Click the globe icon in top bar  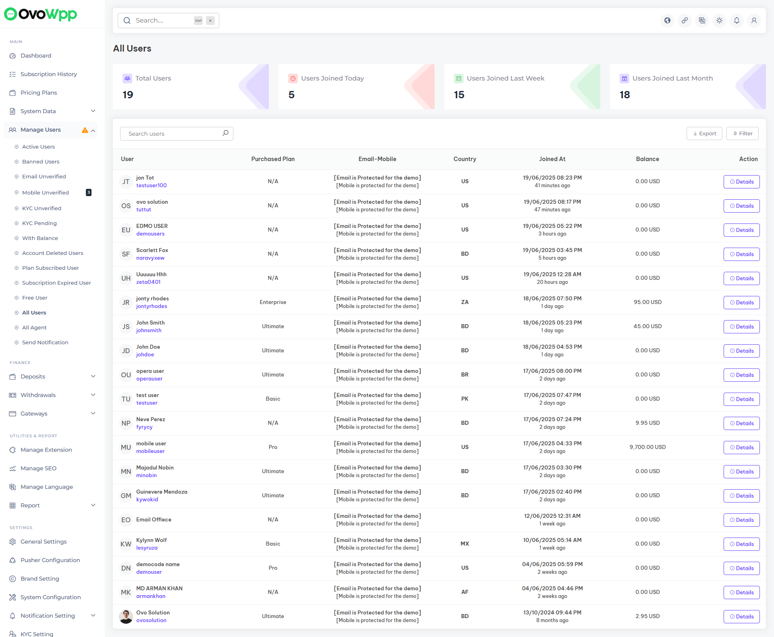click(x=668, y=21)
